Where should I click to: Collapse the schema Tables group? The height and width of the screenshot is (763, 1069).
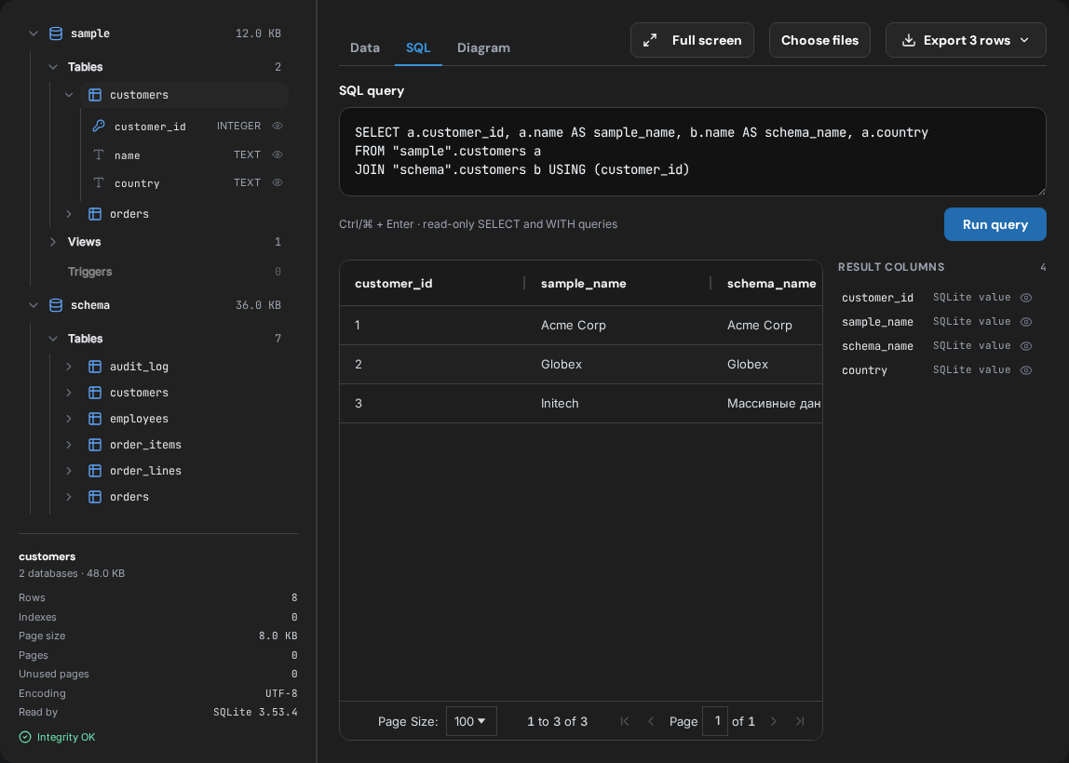53,339
